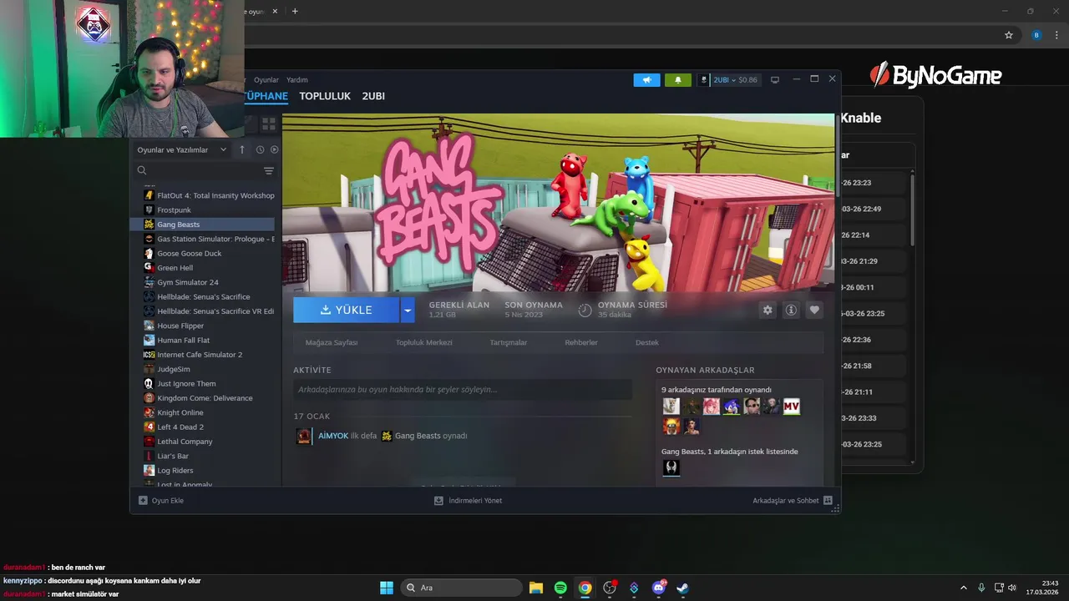Click the Gang Beasts library icon
The image size is (1069, 601).
click(149, 225)
